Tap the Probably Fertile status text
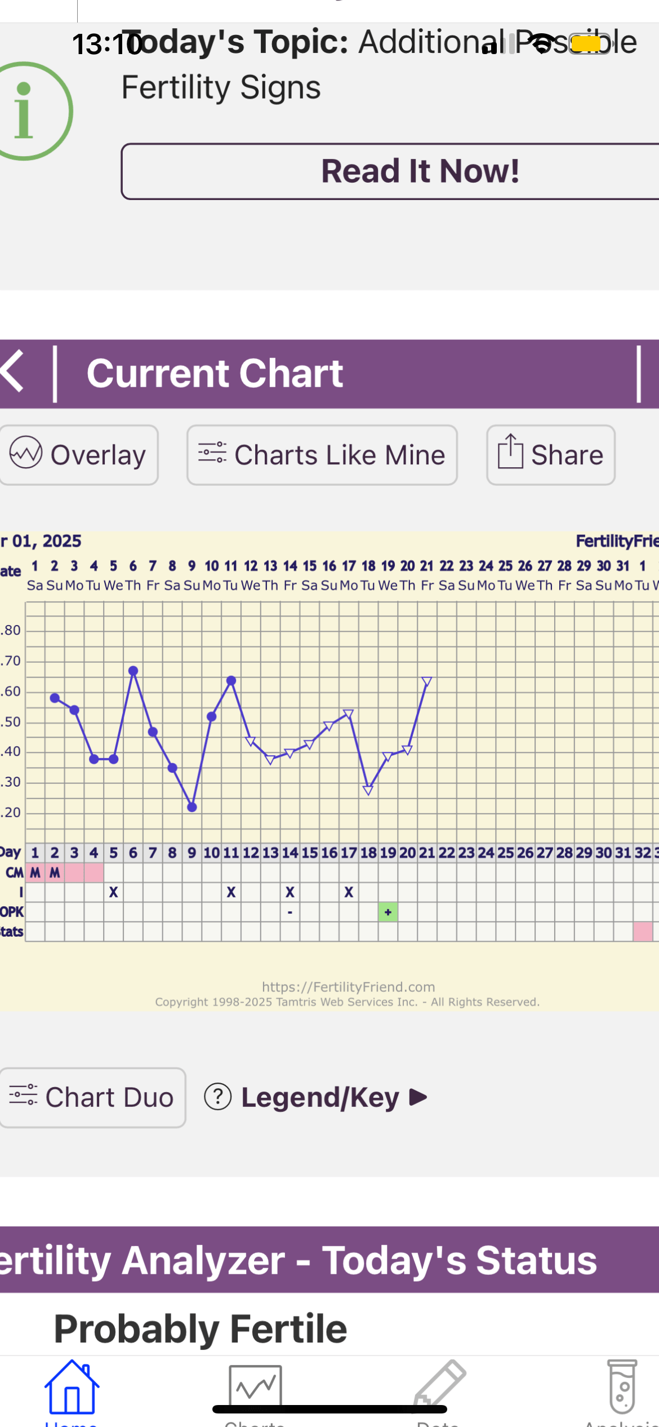Viewport: 659px width, 1427px height. [x=201, y=1329]
